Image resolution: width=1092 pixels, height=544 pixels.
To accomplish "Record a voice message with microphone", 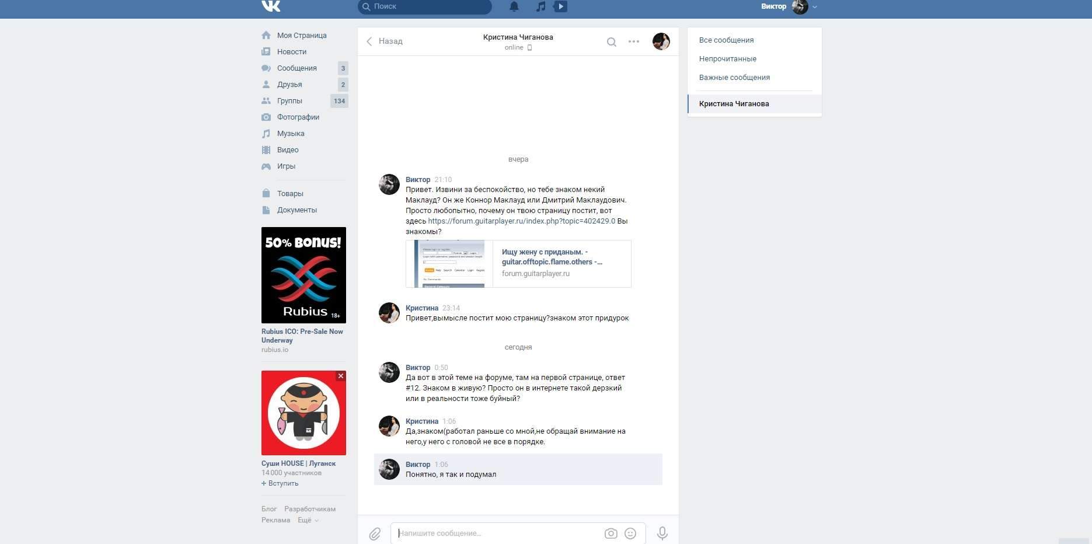I will [x=662, y=533].
